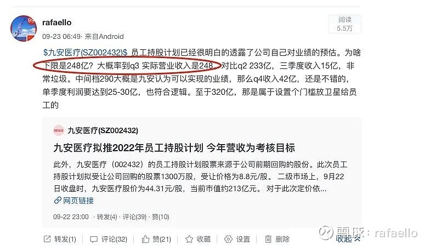430x246 pixels.
Task: Click the username rafaello
Action: [57, 22]
